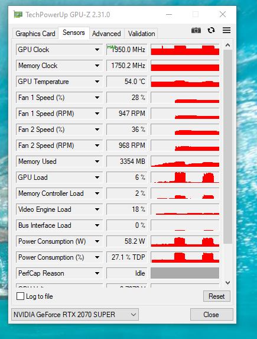Click the 58.2 W power value
The height and width of the screenshot is (339, 257).
(127, 241)
